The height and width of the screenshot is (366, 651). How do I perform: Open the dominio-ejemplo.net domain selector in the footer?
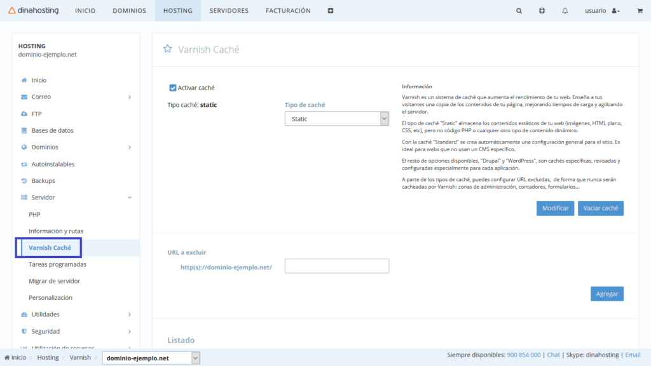coord(151,358)
